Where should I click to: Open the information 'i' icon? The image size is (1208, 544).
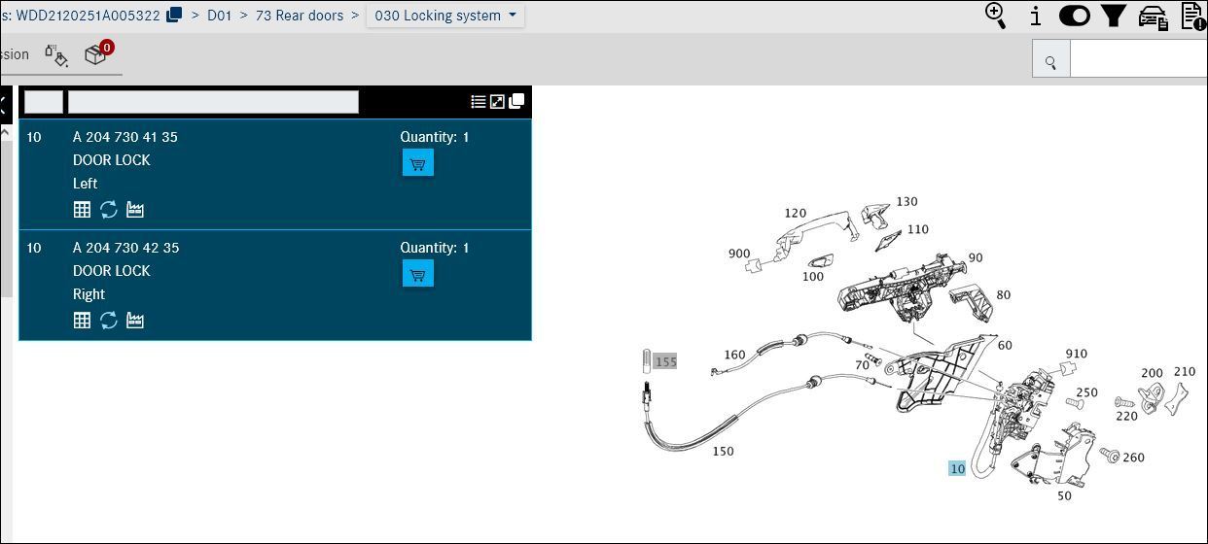coord(1035,16)
